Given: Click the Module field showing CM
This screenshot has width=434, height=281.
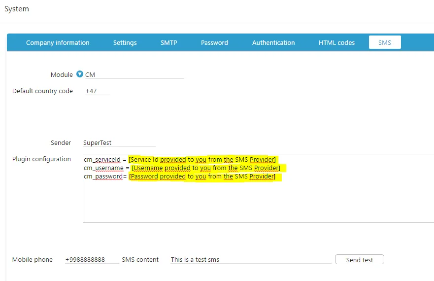Looking at the screenshot, I should point(134,74).
